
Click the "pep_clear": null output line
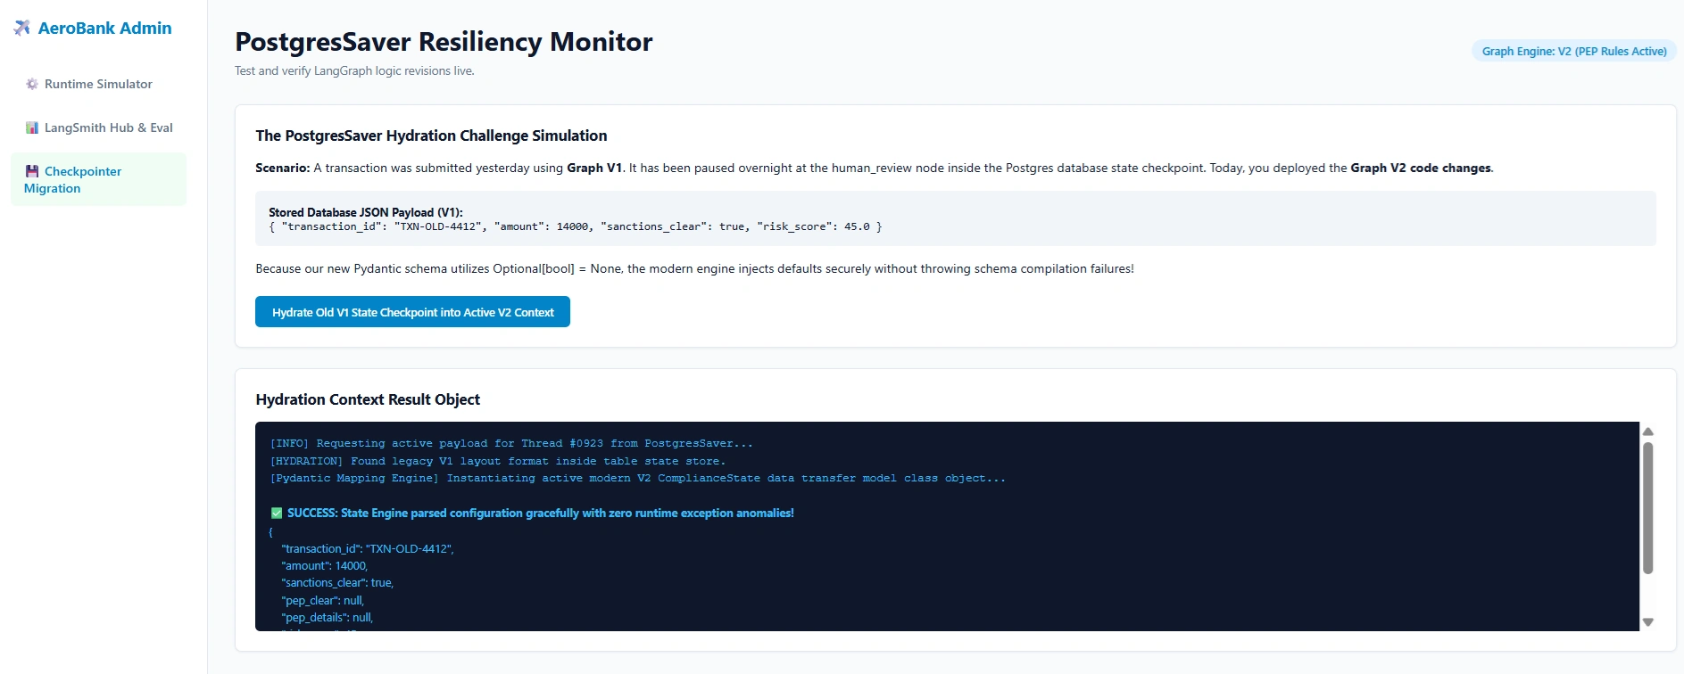[323, 600]
